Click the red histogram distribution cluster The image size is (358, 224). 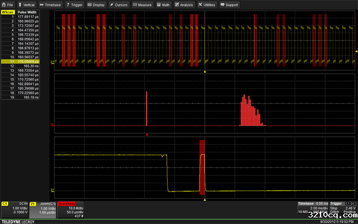(252, 110)
